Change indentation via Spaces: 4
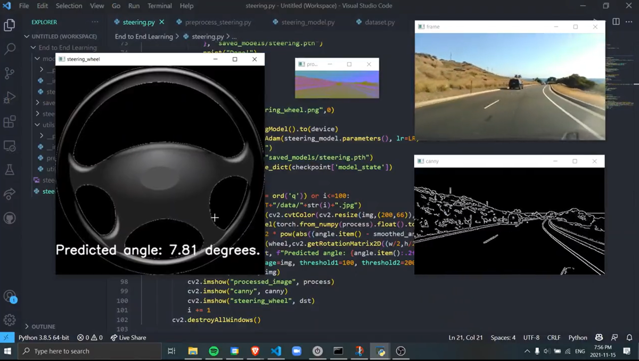Image resolution: width=639 pixels, height=361 pixels. 503,338
